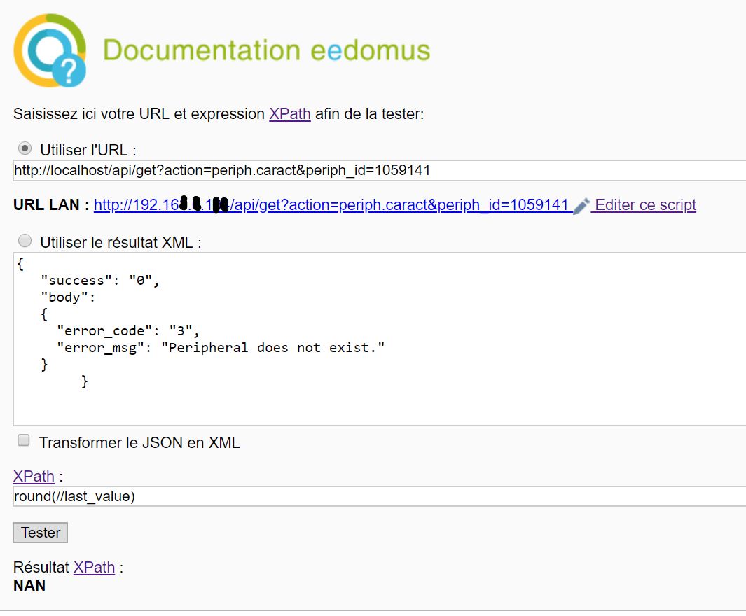Click the eedomus circular logo icon

[50, 50]
